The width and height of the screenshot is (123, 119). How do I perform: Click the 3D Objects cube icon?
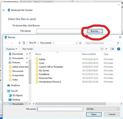[10, 96]
